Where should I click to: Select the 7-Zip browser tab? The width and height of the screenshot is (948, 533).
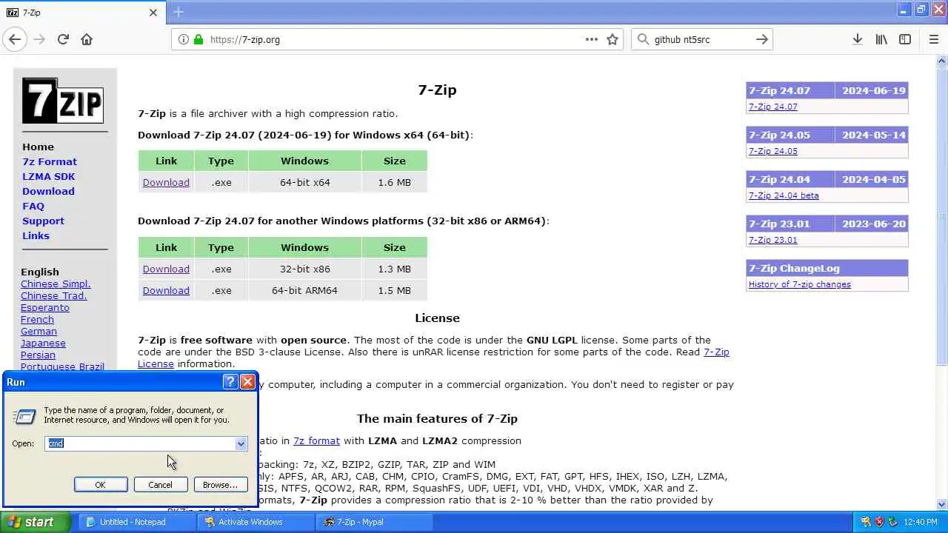click(x=83, y=13)
